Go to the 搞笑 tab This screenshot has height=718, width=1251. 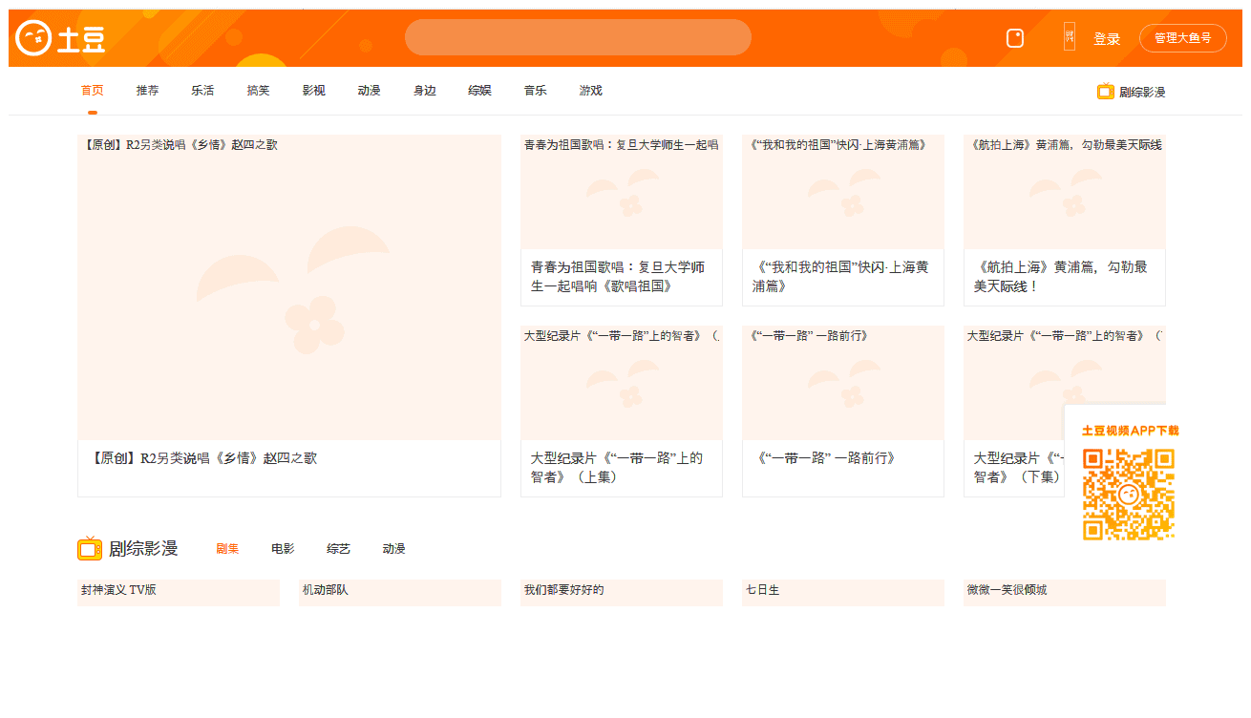258,91
